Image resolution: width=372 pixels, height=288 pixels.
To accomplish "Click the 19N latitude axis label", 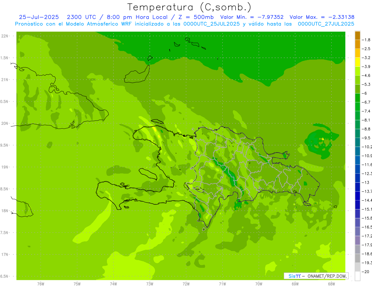I will [x=5, y=167].
